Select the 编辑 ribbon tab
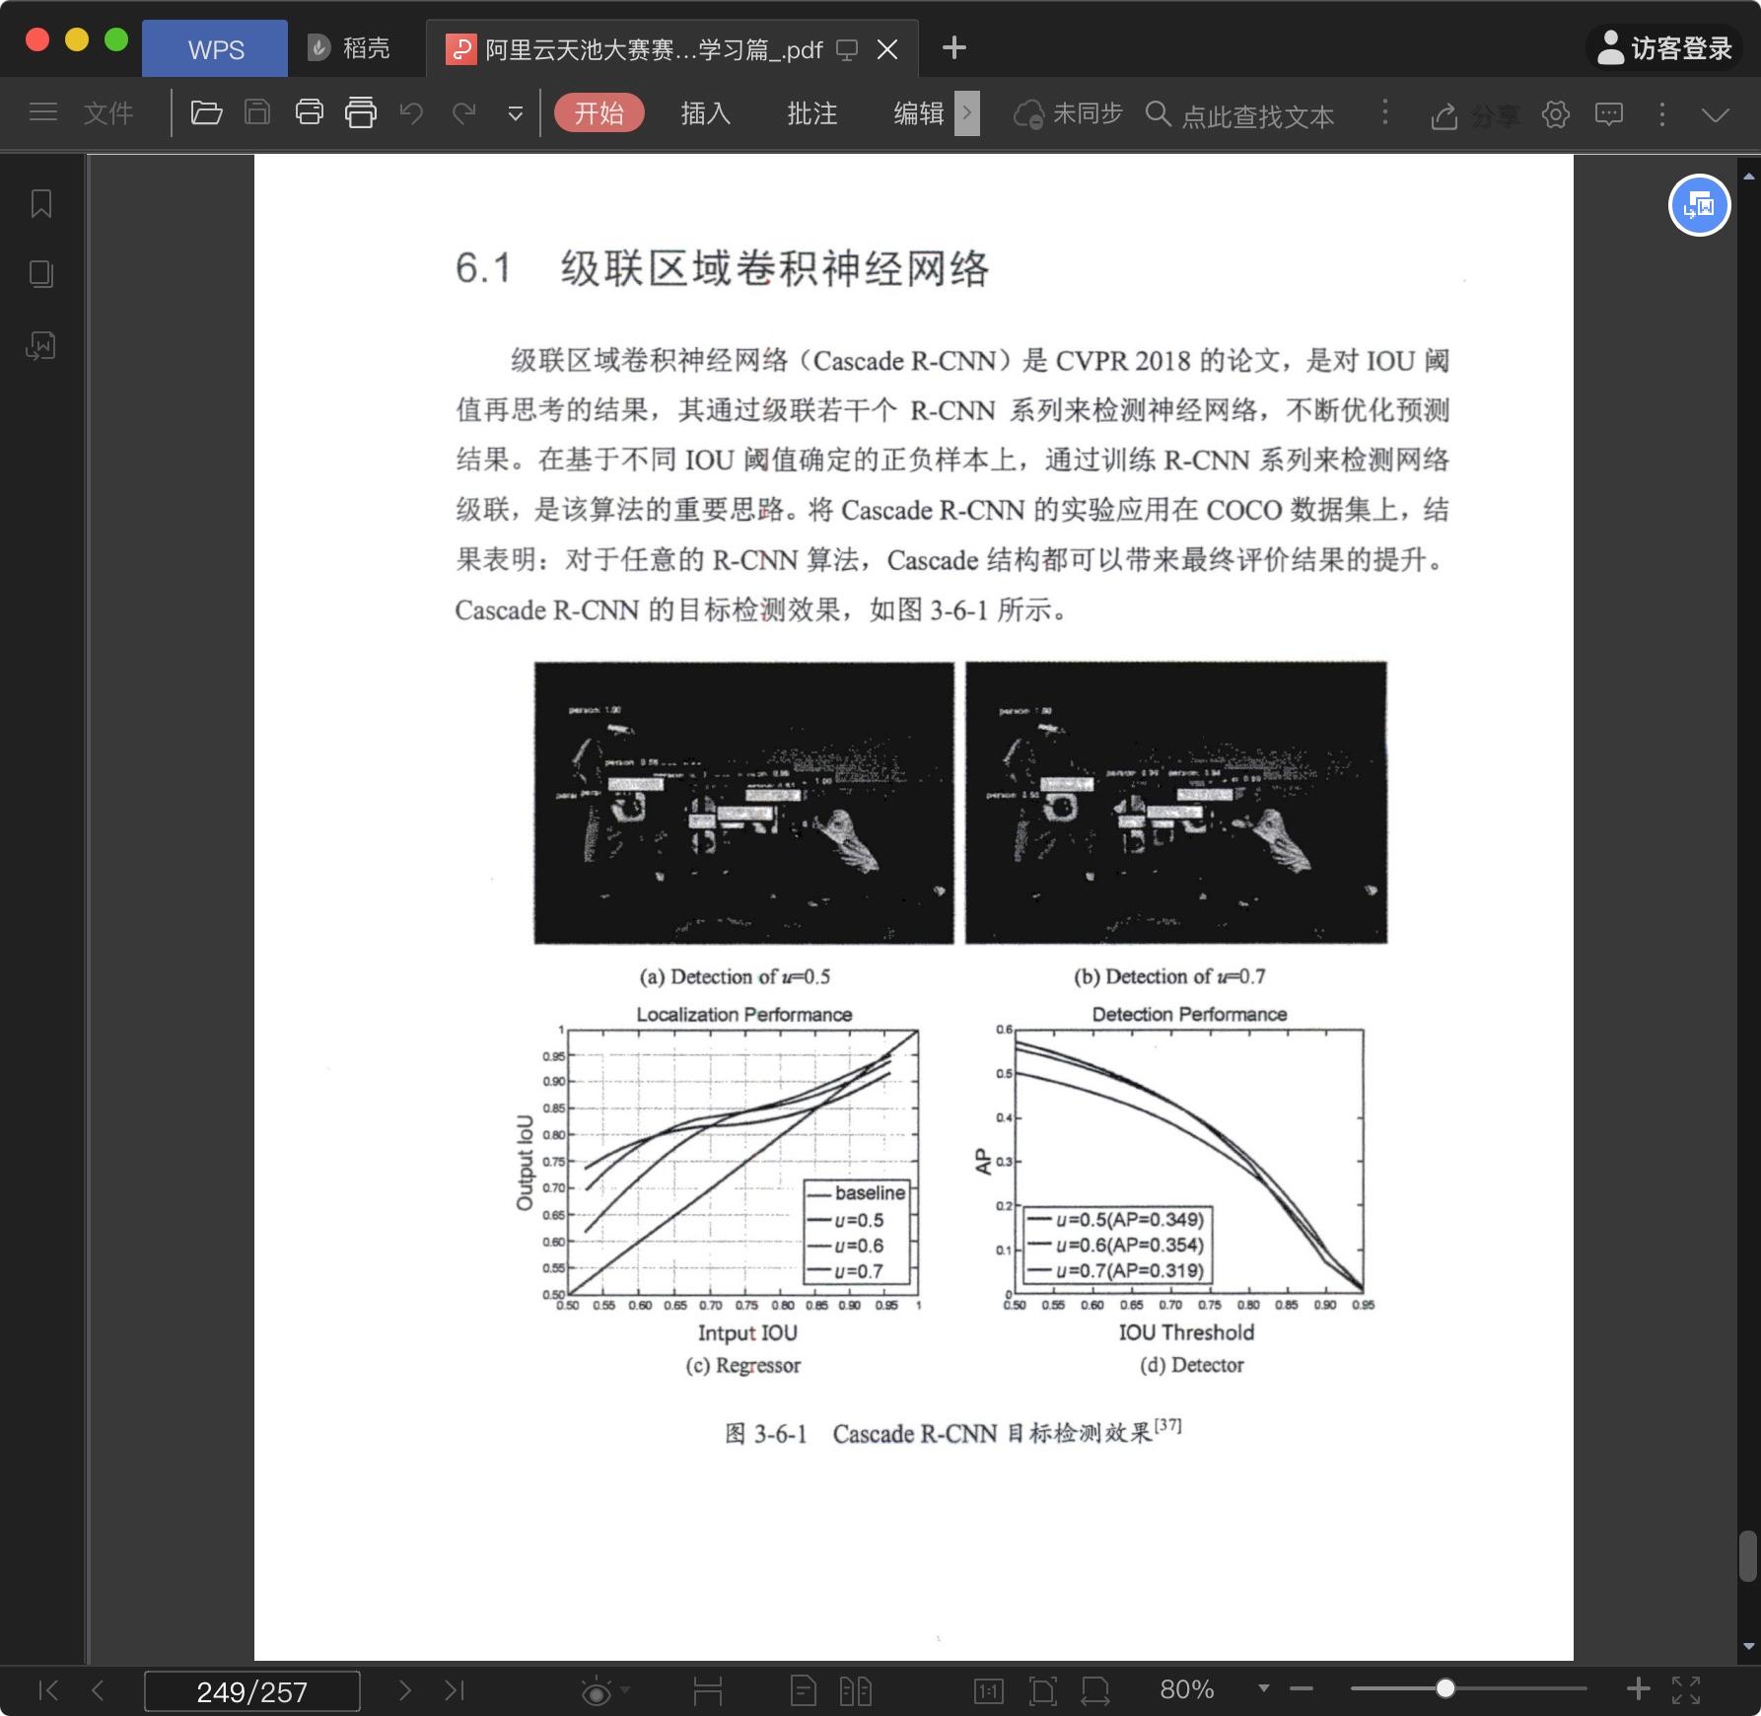The image size is (1761, 1716). coord(919,113)
